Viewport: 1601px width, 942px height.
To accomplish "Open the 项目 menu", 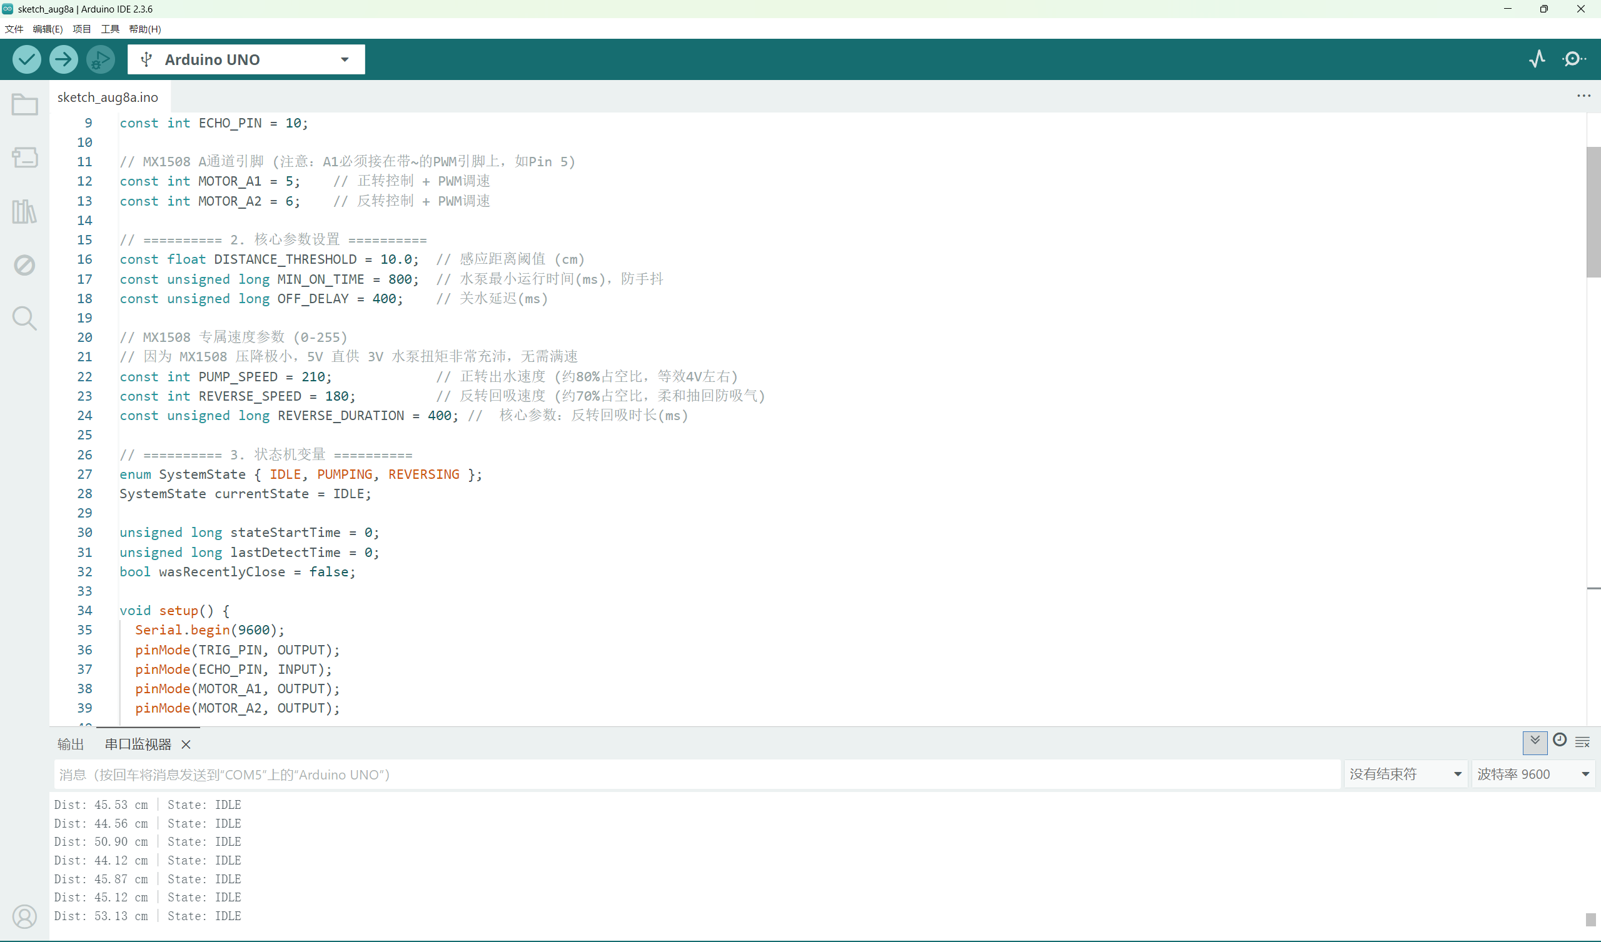I will click(82, 29).
